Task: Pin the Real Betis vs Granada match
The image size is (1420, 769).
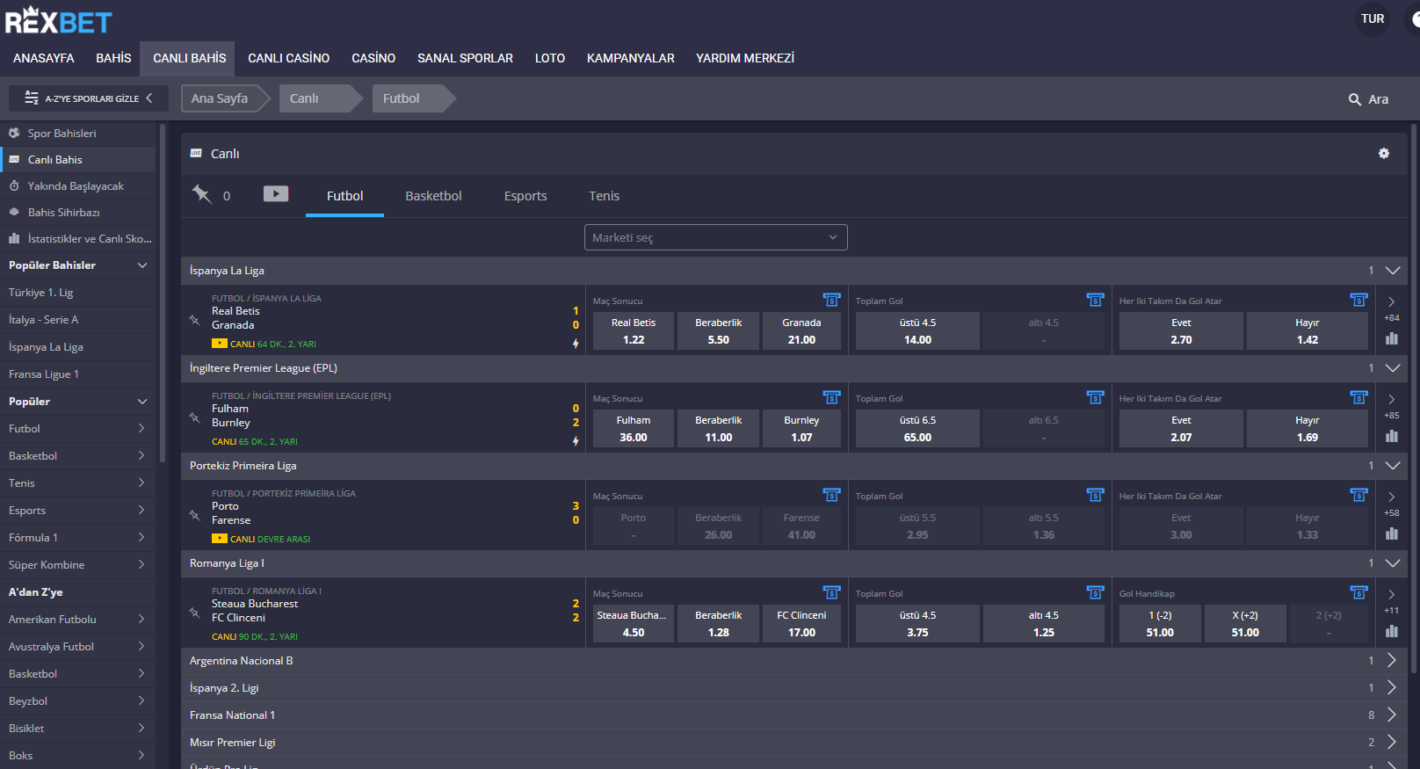Action: [195, 319]
